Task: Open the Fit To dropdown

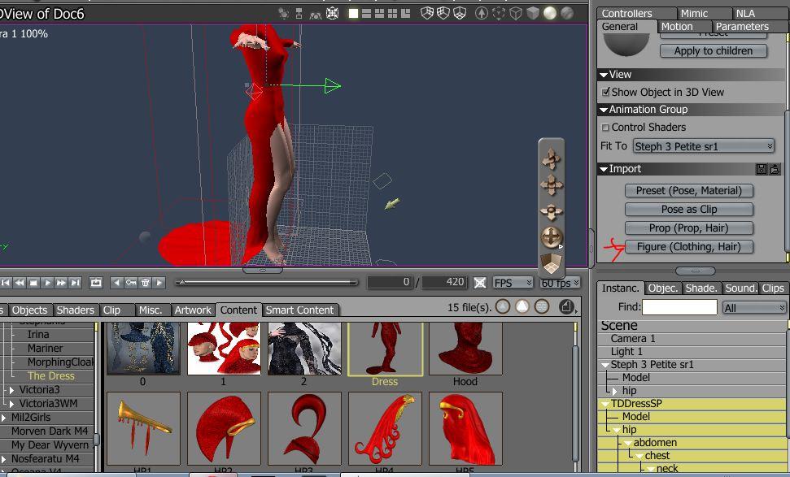Action: coord(703,146)
